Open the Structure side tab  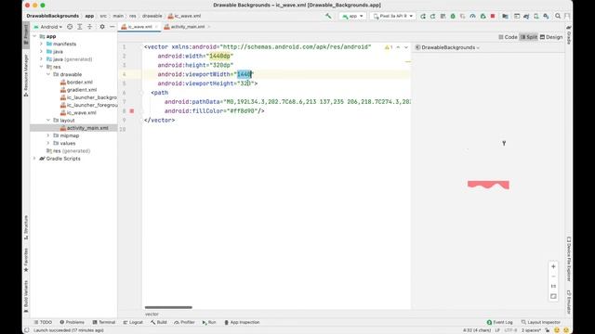[26, 227]
